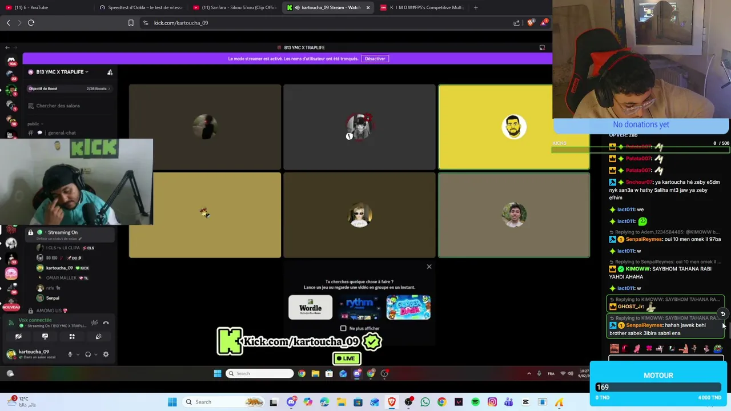Toggle the camera in the voice panel
The image size is (731, 411).
click(18, 337)
